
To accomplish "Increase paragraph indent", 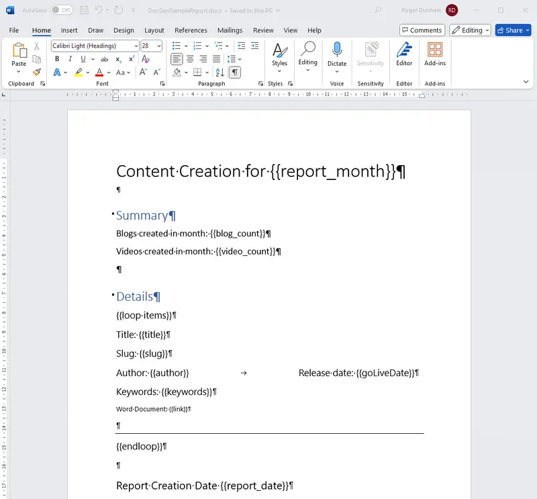I will 254,46.
